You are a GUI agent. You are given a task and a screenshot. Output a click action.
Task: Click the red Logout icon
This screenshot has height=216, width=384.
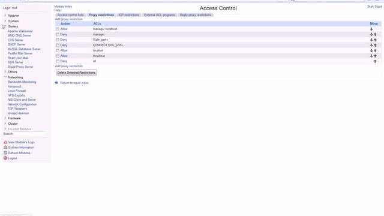[x=5, y=158]
